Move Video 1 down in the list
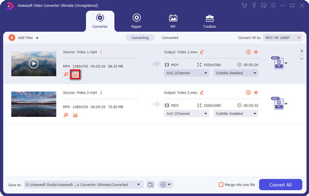Image resolution: width=309 pixels, height=196 pixels. pos(301,59)
